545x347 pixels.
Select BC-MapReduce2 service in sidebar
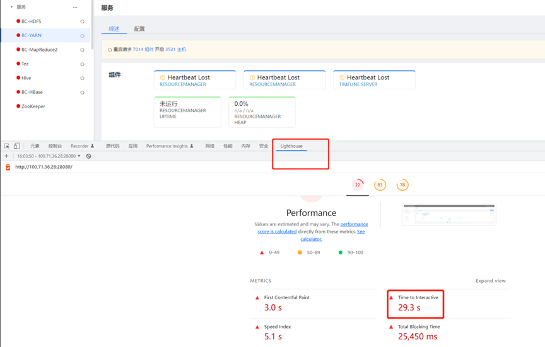pos(39,50)
